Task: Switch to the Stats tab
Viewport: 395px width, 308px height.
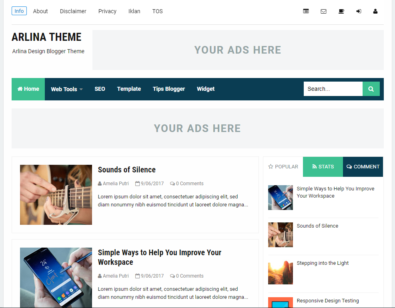Action: [323, 167]
